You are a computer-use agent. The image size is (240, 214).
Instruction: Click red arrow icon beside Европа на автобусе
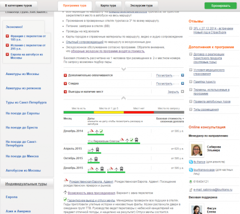point(7,54)
